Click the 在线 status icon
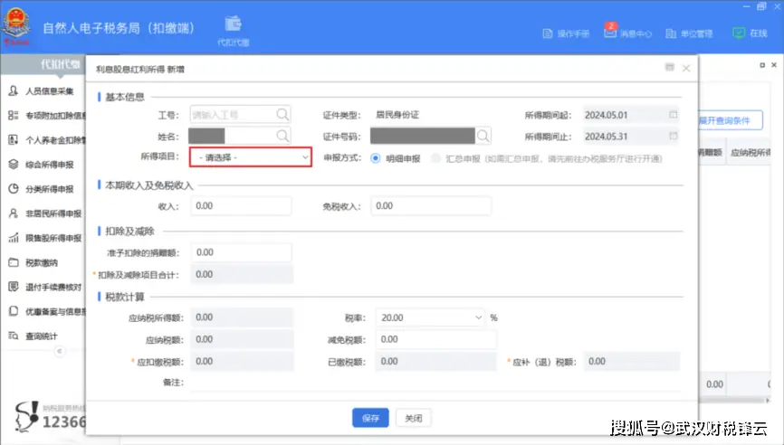 [x=738, y=33]
